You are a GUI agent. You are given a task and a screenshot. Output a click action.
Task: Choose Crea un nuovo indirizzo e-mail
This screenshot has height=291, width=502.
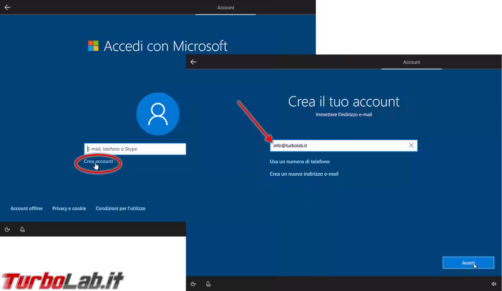(x=304, y=174)
